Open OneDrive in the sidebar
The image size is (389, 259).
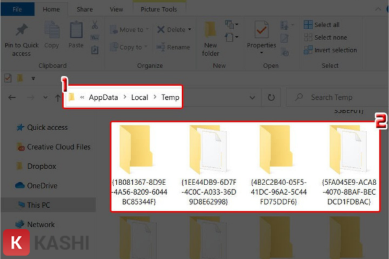[36, 185]
